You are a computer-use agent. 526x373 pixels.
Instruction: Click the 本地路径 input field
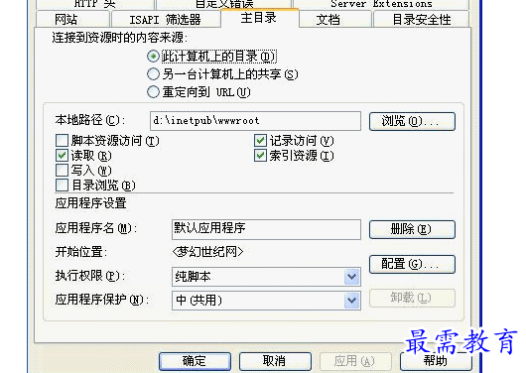coord(255,121)
